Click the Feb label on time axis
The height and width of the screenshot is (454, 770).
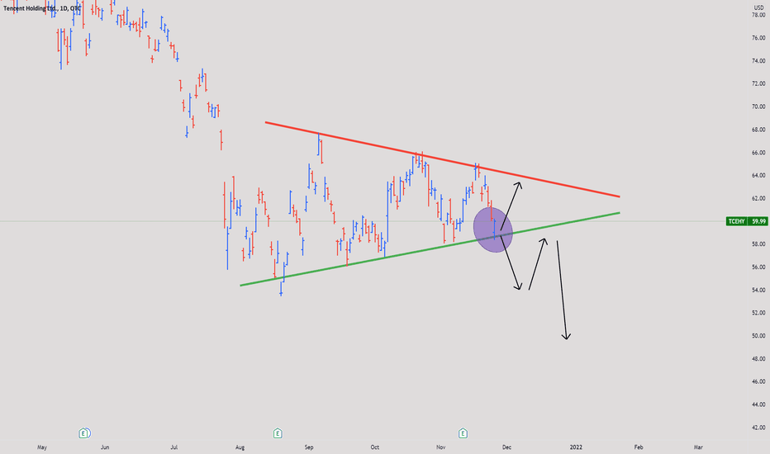pyautogui.click(x=639, y=447)
